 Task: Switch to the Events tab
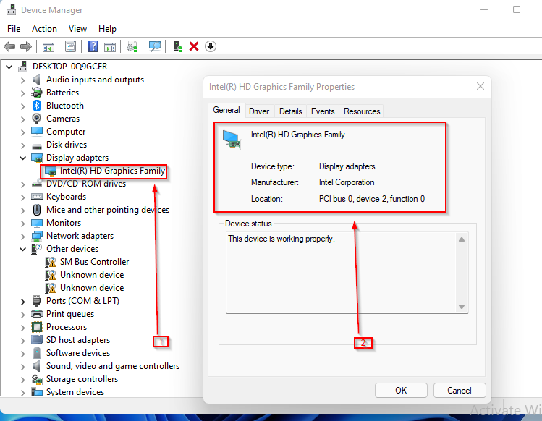click(323, 111)
